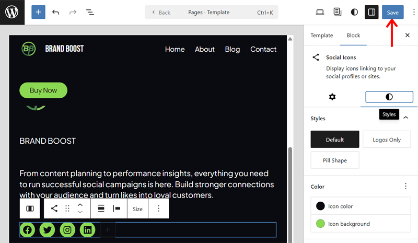The image size is (418, 243).
Task: Switch to the Block tab
Action: point(353,36)
